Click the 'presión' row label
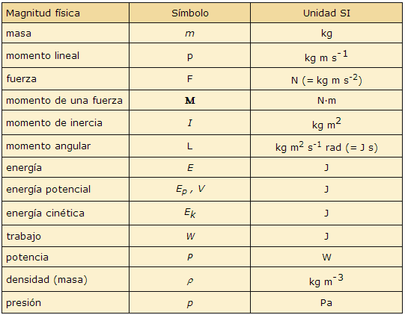405x315 pixels. tap(23, 303)
